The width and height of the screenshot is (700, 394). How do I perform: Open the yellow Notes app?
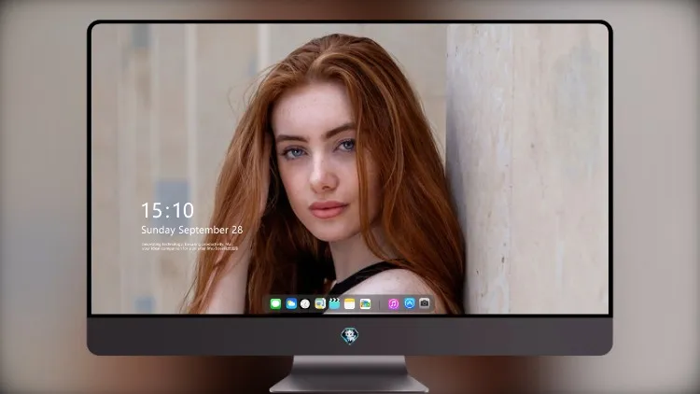(350, 304)
